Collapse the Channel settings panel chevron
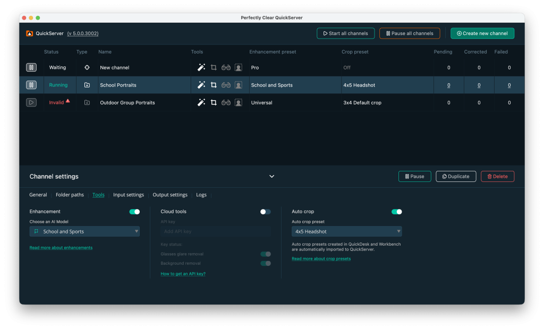 (271, 177)
